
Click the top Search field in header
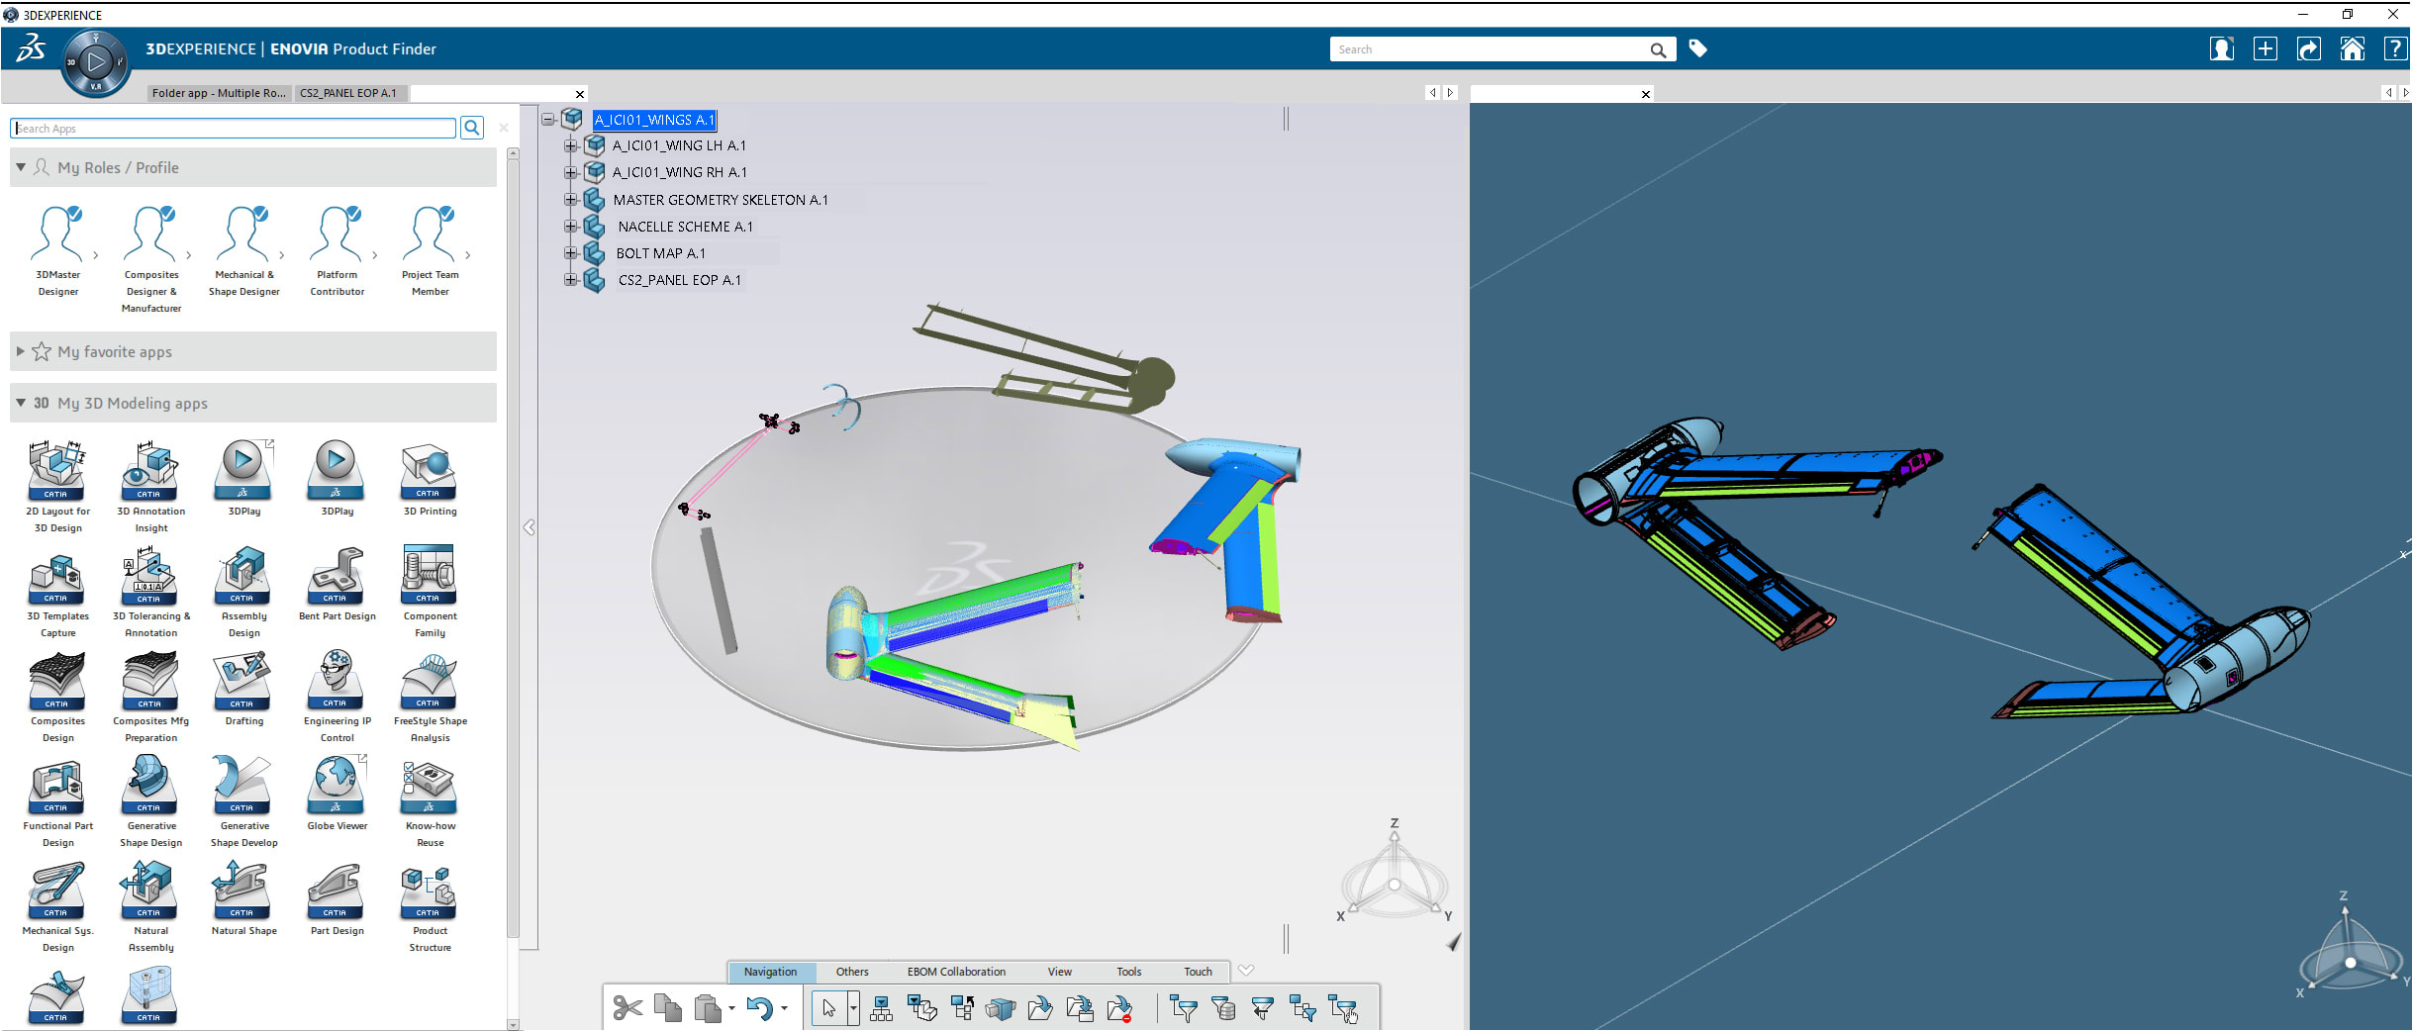1490,49
